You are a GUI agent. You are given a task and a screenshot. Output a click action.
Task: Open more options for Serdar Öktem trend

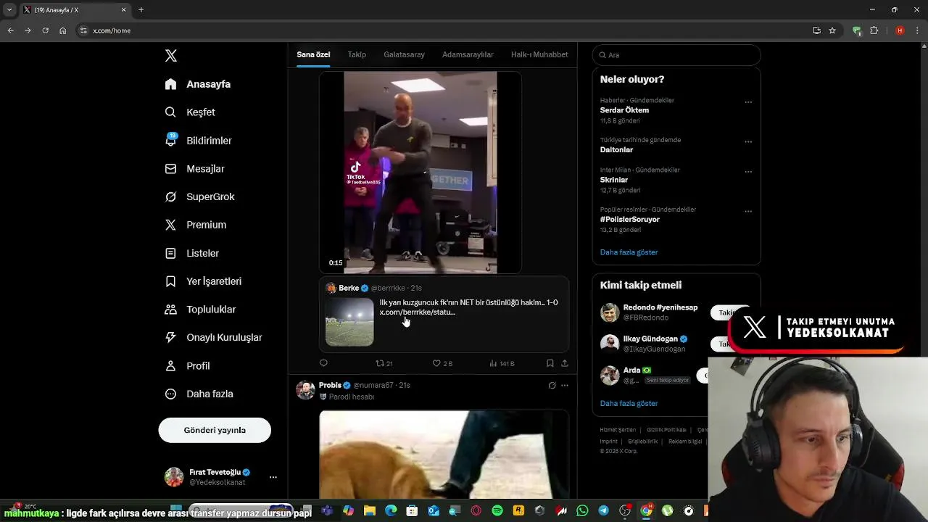coord(748,102)
